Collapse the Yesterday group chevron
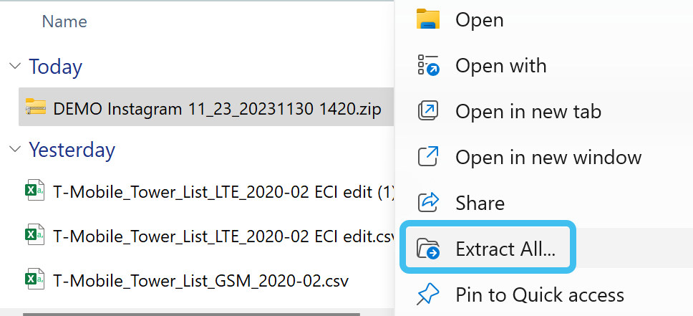Screen dimensions: 693x316 tap(14, 150)
